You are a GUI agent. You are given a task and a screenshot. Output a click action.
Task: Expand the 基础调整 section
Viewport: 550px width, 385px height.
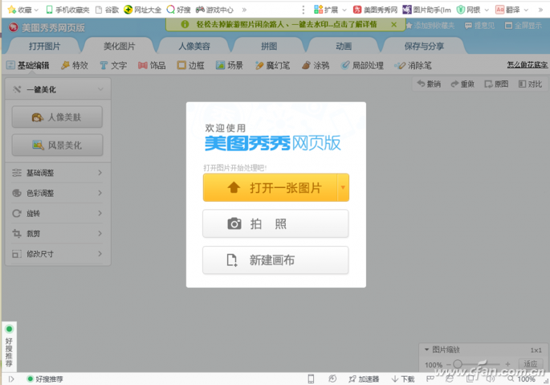(58, 173)
